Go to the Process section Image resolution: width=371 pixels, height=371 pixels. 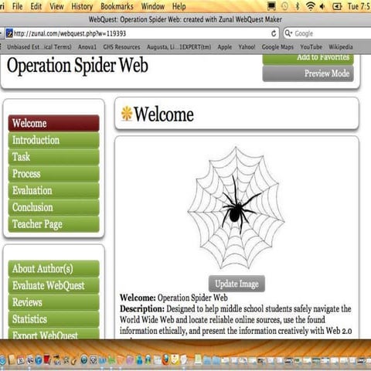[53, 173]
